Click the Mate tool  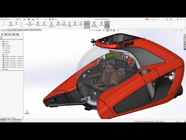(16, 23)
